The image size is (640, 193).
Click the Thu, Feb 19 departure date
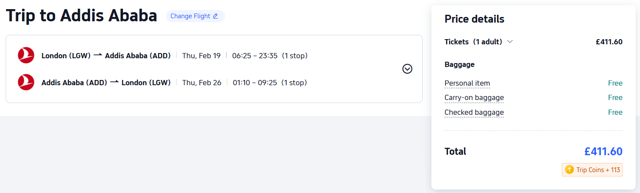click(x=201, y=56)
